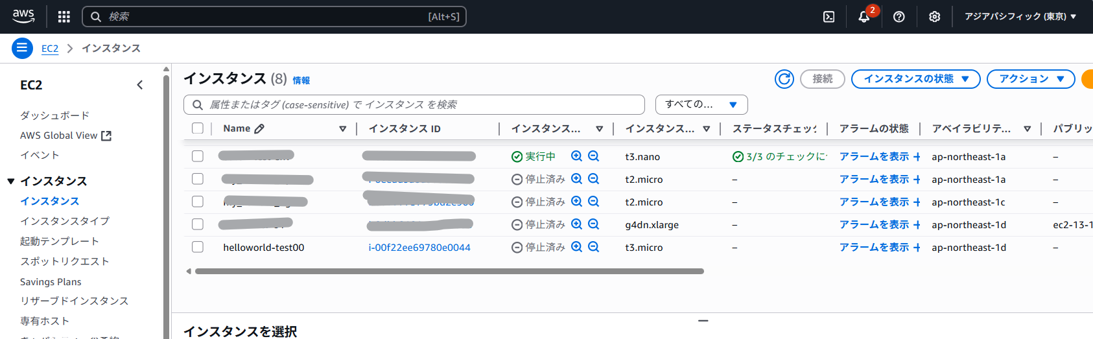Click plus icon for g4dn.xlarge alarm

click(x=917, y=225)
